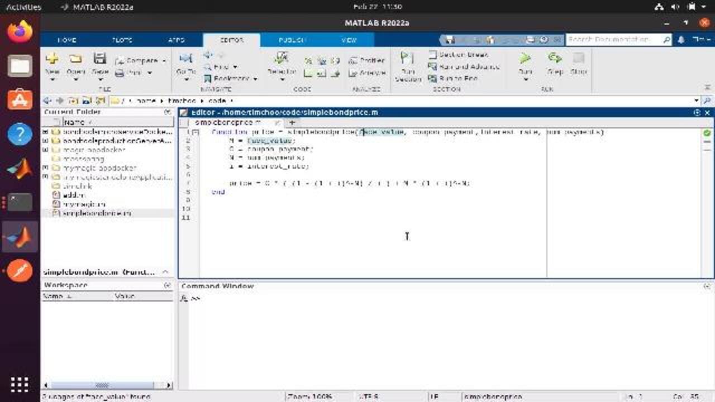Click the Refactor icon
The width and height of the screenshot is (715, 402).
click(282, 59)
